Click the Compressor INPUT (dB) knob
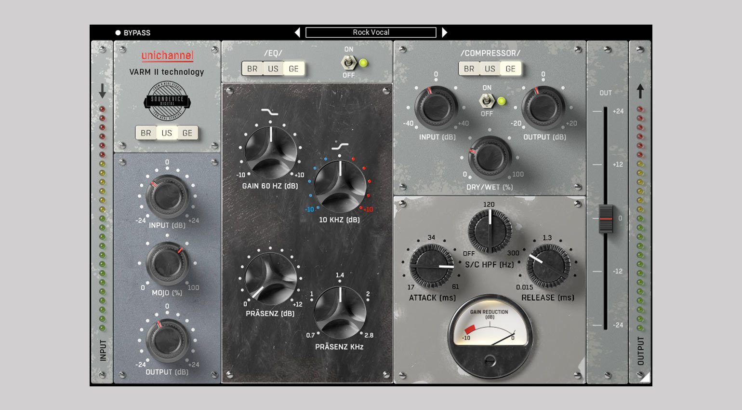 [436, 107]
